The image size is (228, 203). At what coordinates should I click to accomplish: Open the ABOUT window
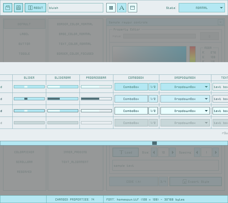pos(35,8)
